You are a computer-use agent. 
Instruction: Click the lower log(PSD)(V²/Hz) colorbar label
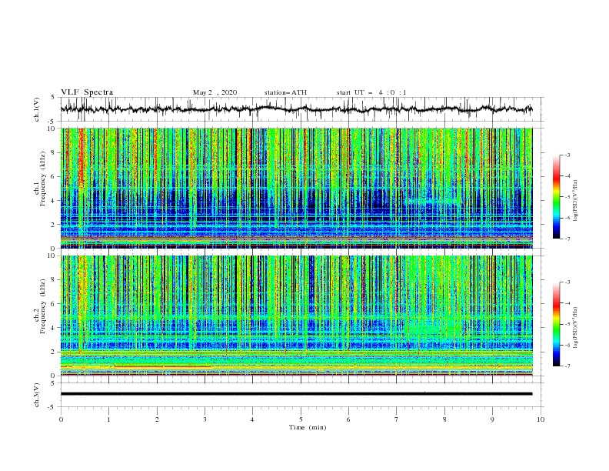[x=576, y=327]
